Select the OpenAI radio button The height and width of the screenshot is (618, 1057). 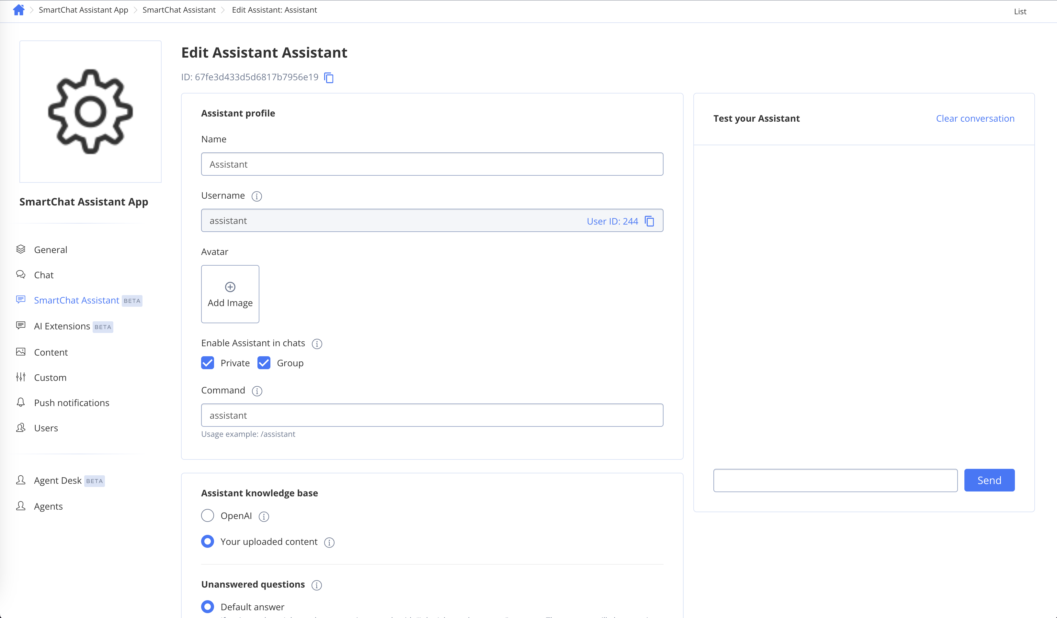208,516
